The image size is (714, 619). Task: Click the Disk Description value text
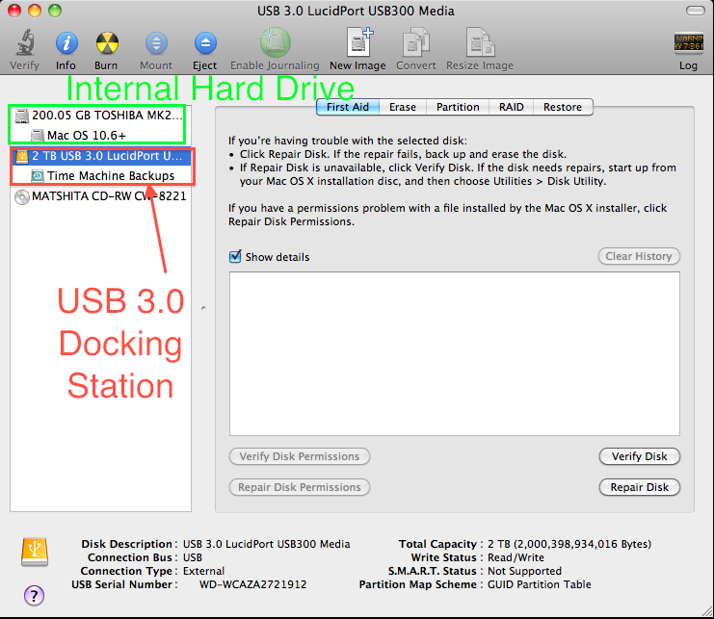coord(266,544)
